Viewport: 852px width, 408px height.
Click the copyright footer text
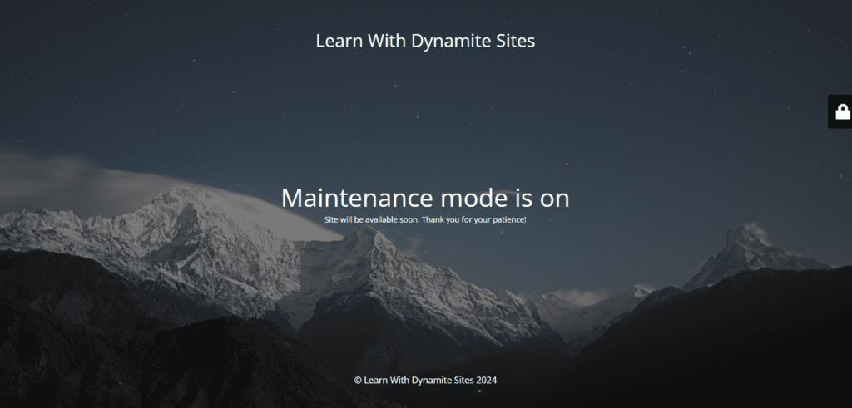point(425,380)
